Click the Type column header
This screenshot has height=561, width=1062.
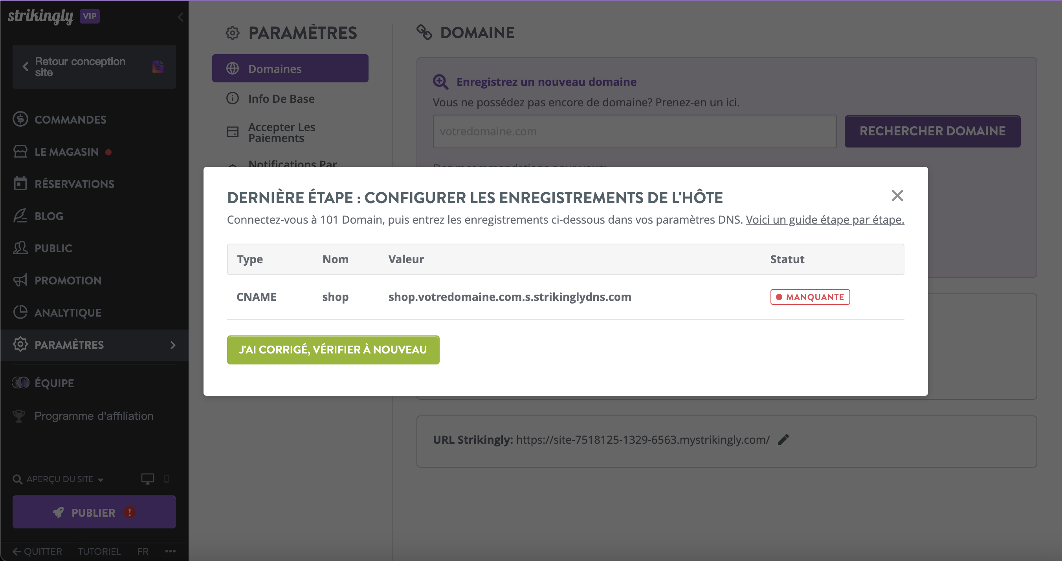[249, 259]
